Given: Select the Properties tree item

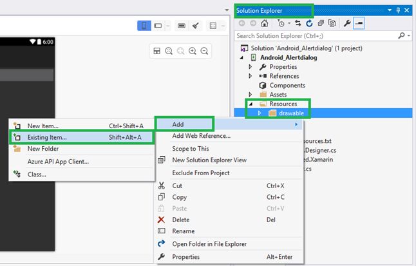Looking at the screenshot, I should click(x=283, y=67).
